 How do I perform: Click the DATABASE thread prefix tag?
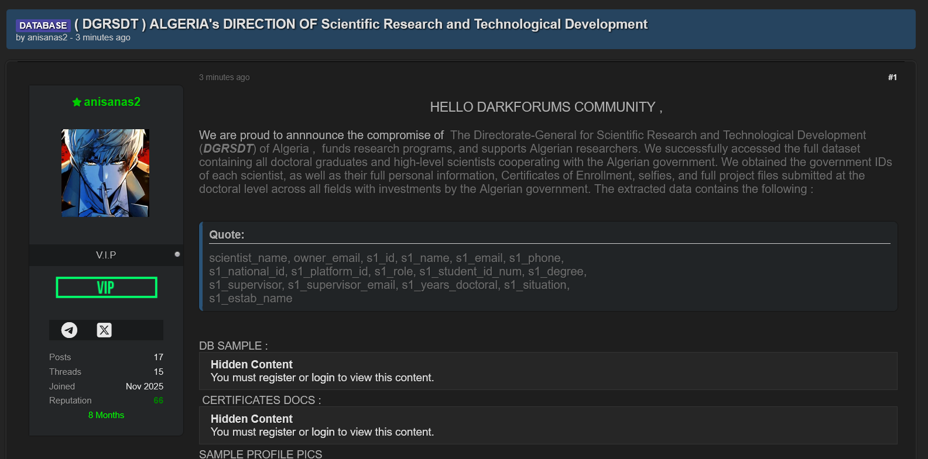click(43, 25)
